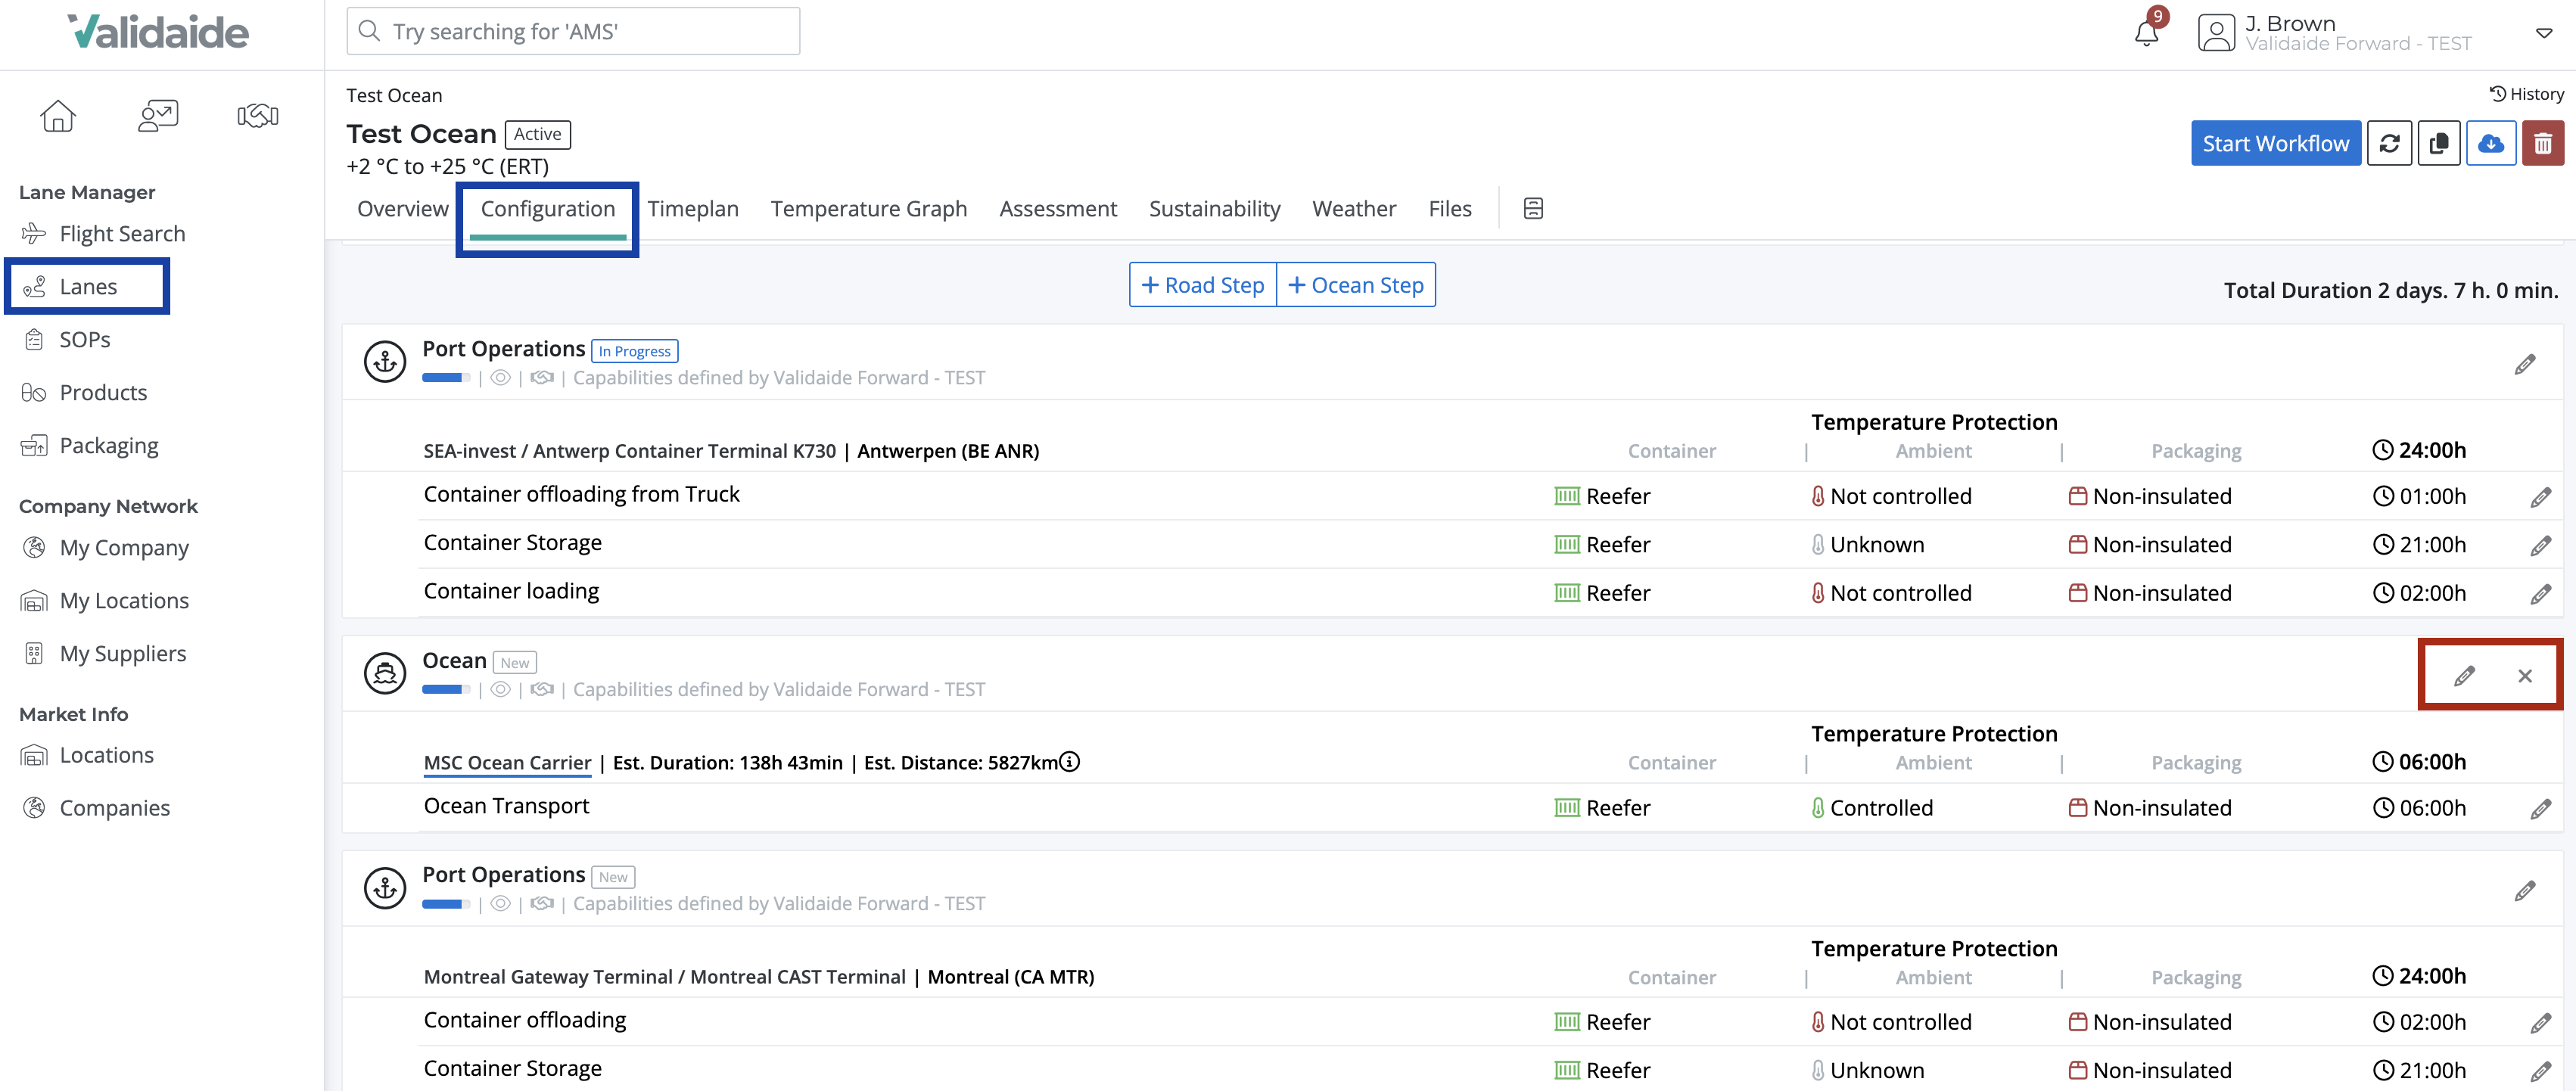Click the duplicate lane copy icon
2576x1091 pixels.
[x=2439, y=144]
